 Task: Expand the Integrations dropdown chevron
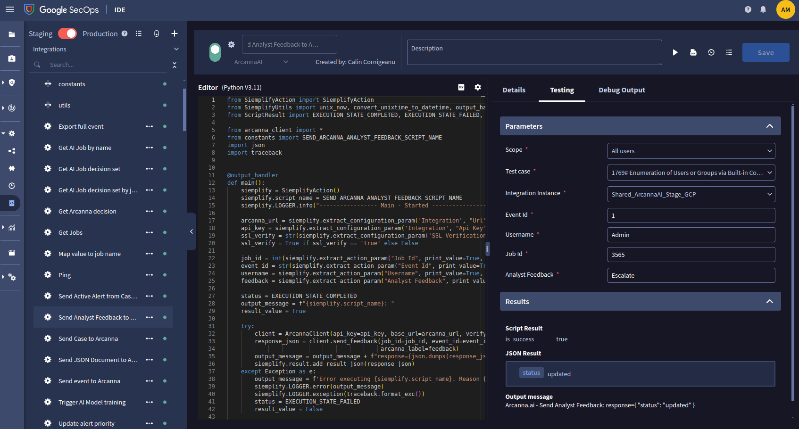pos(176,49)
